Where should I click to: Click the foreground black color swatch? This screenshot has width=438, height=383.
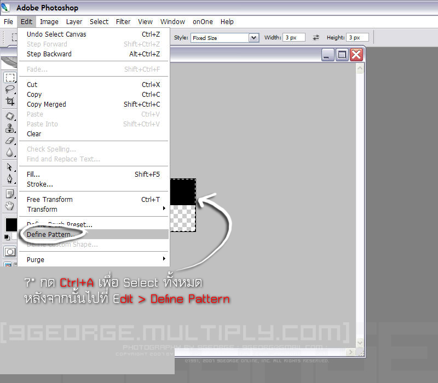pyautogui.click(x=11, y=225)
